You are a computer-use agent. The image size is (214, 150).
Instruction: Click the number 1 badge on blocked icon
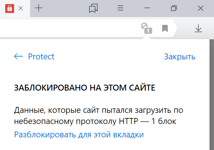click(148, 31)
